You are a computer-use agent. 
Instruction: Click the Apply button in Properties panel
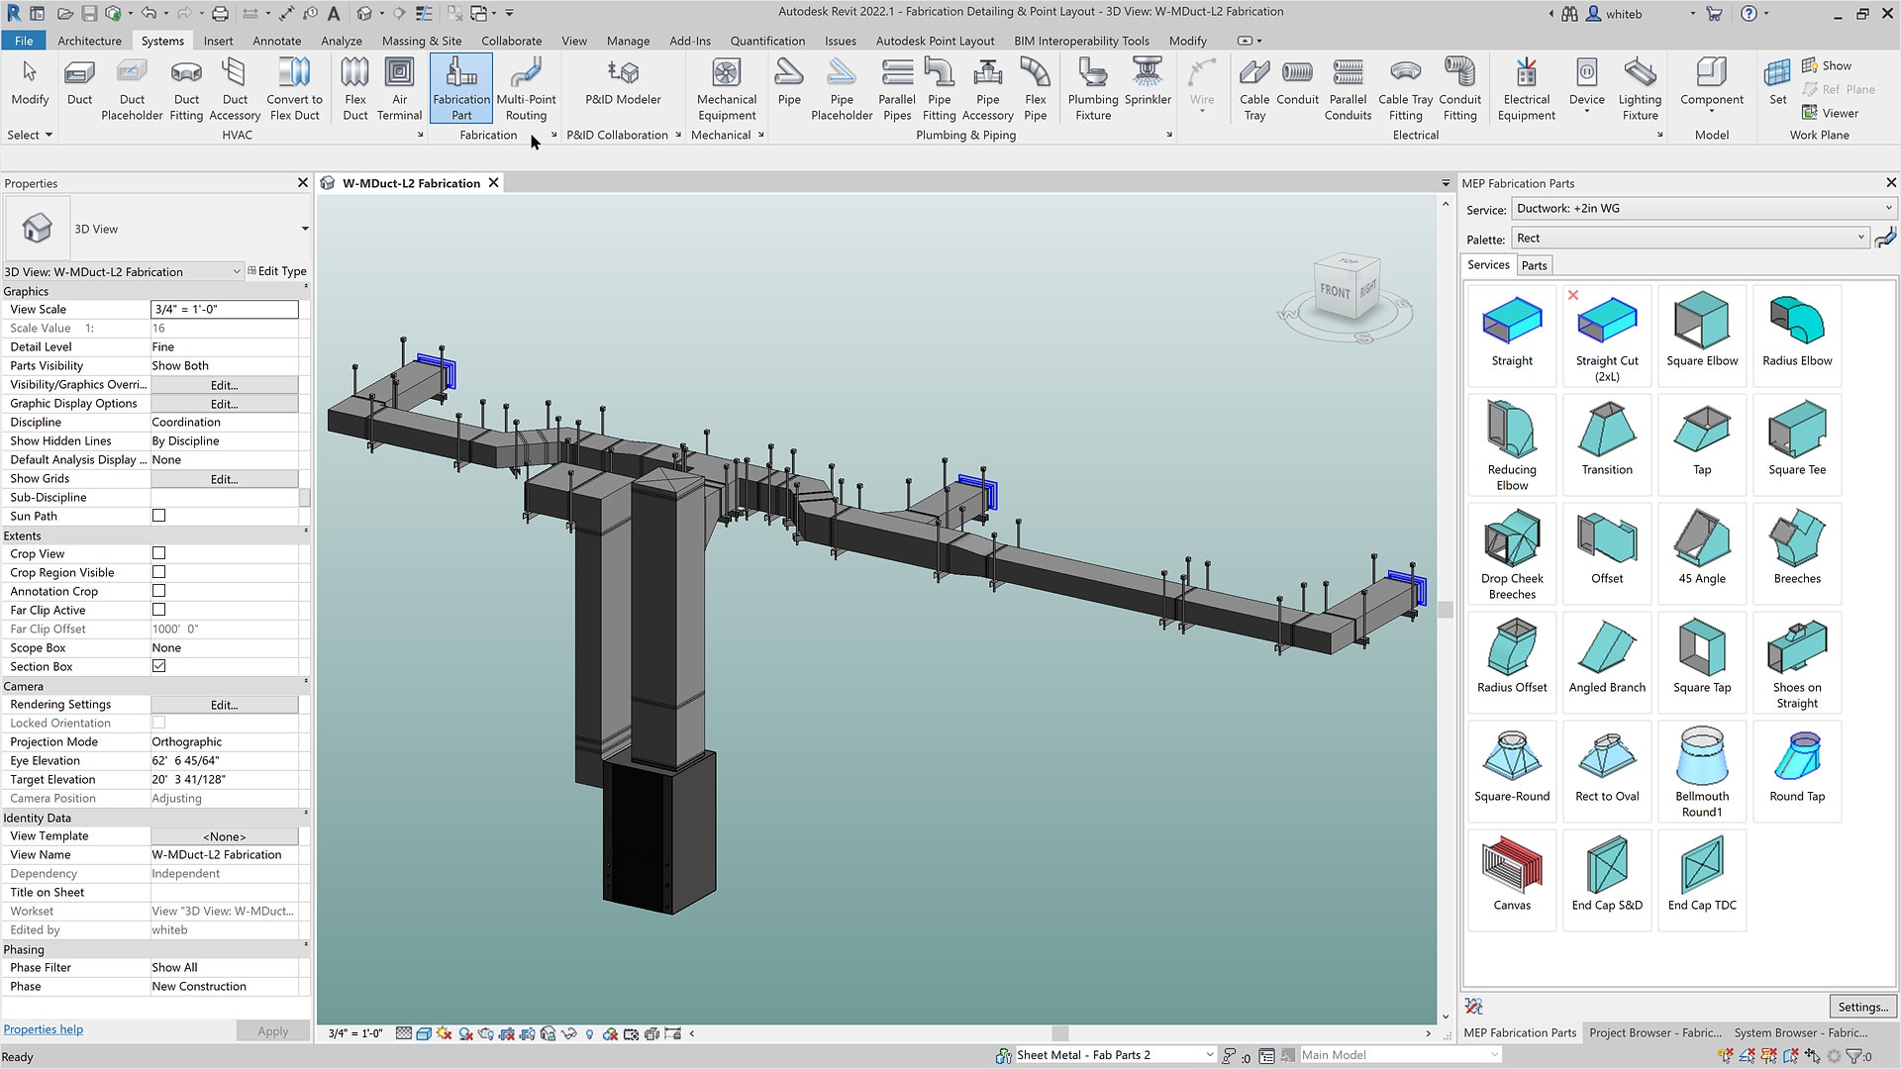(x=273, y=1028)
